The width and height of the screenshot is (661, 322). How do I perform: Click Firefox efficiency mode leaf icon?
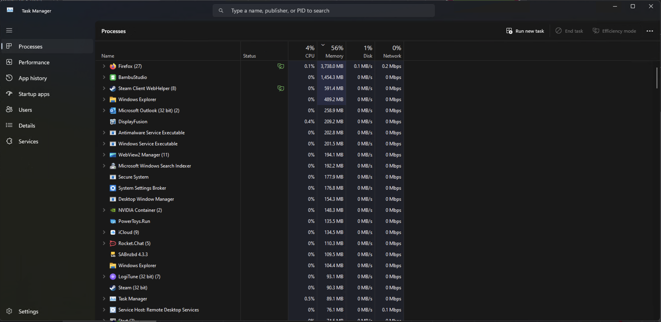pyautogui.click(x=281, y=66)
